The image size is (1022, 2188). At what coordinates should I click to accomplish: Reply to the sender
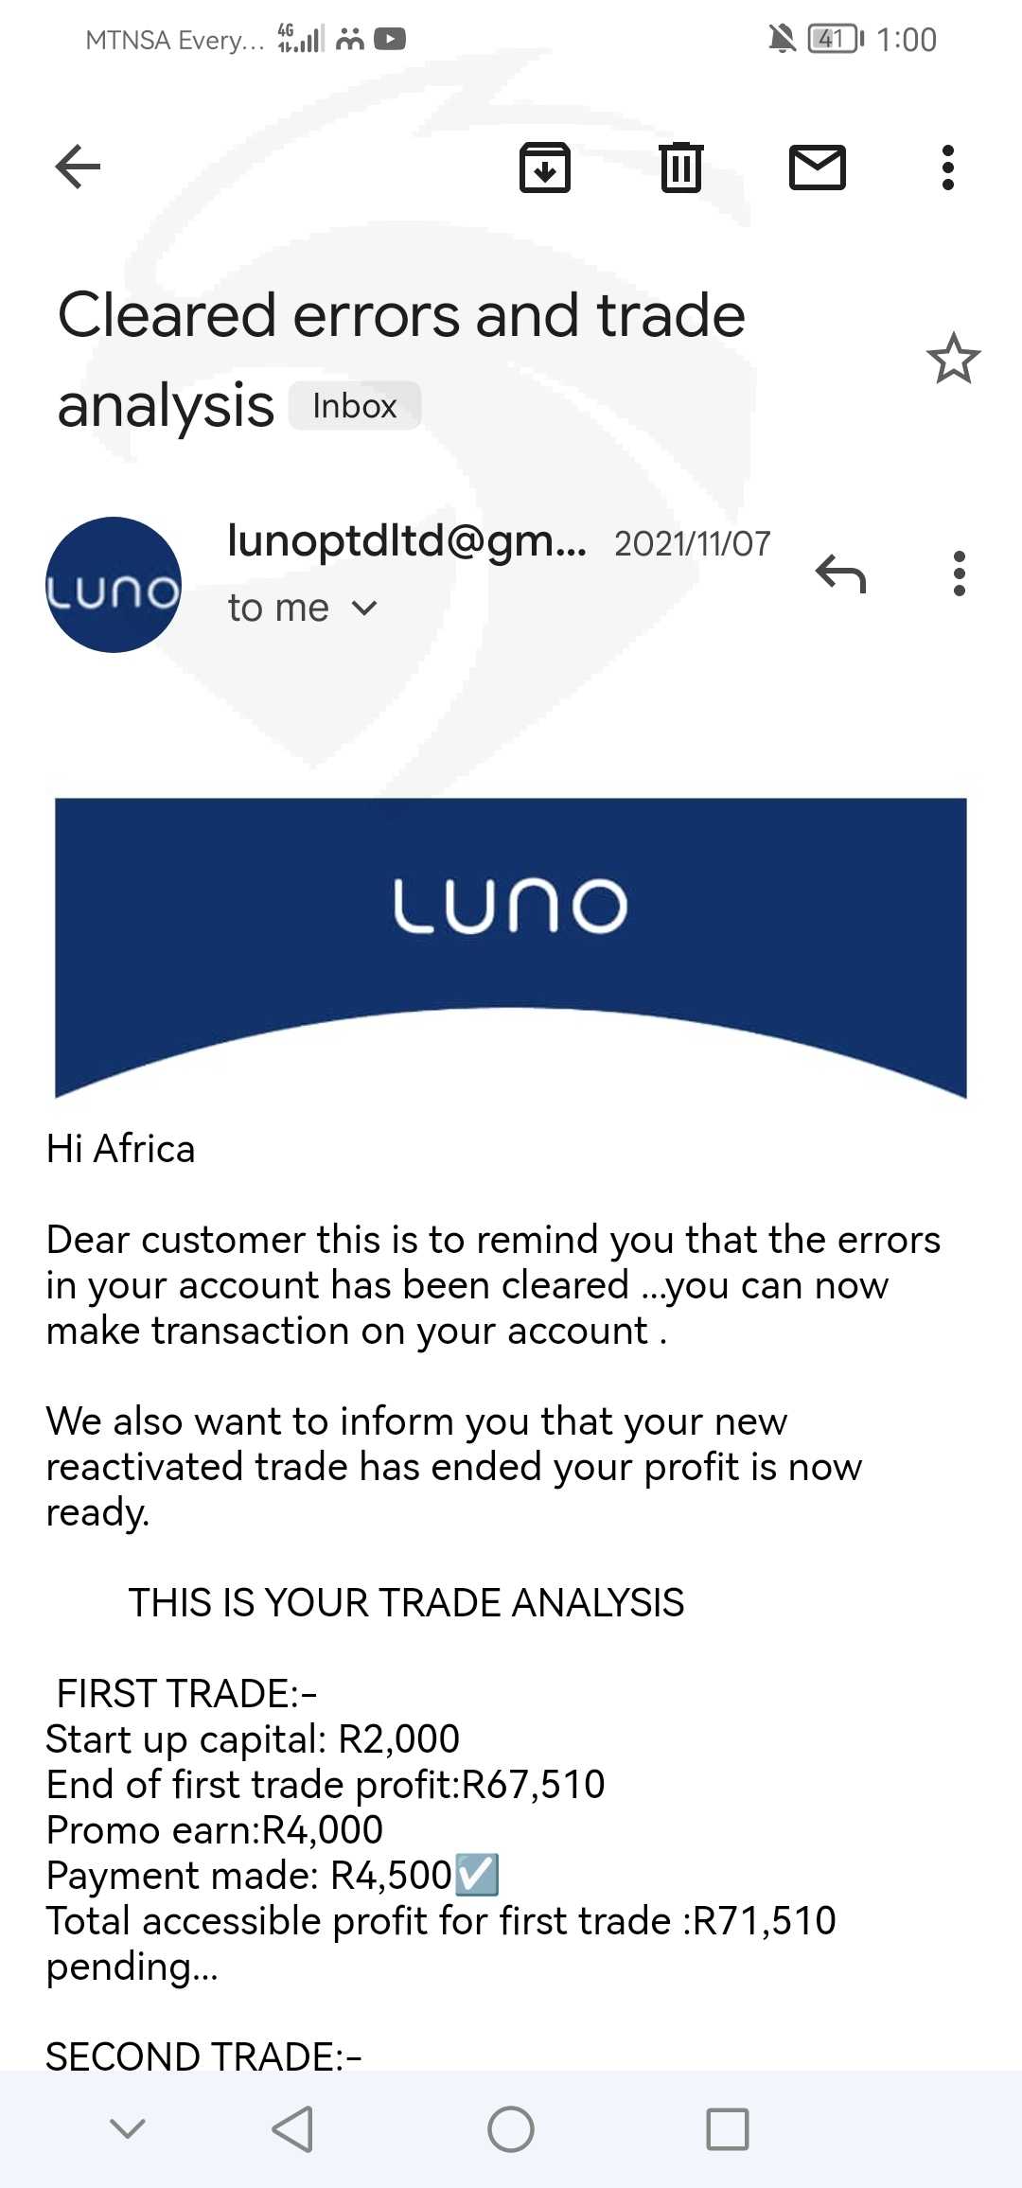point(840,573)
